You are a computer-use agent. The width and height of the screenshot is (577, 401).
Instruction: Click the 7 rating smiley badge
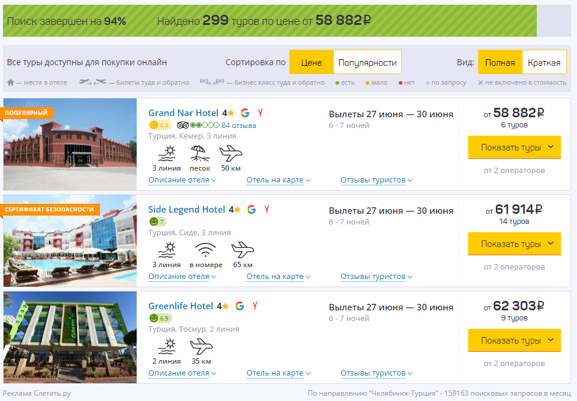coord(157,222)
